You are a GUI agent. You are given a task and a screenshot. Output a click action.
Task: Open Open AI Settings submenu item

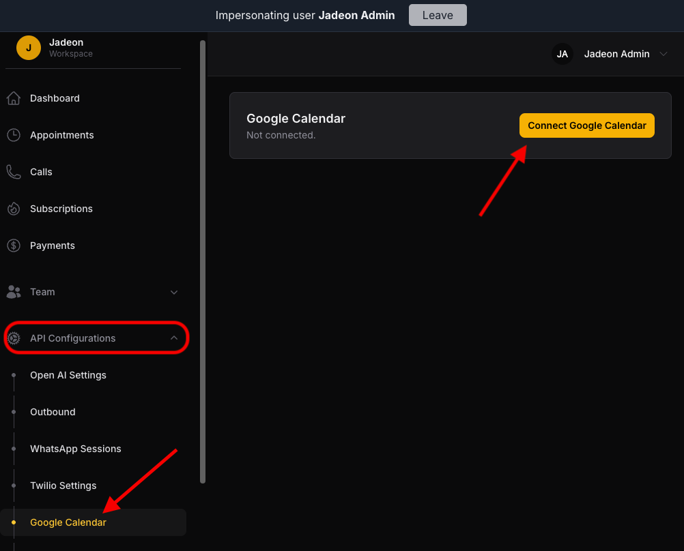[68, 375]
